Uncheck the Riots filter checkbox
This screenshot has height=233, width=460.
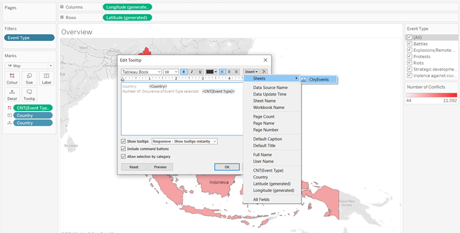click(x=410, y=63)
